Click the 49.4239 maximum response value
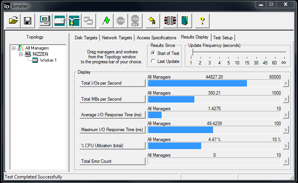This screenshot has width=298, height=183. point(214,124)
